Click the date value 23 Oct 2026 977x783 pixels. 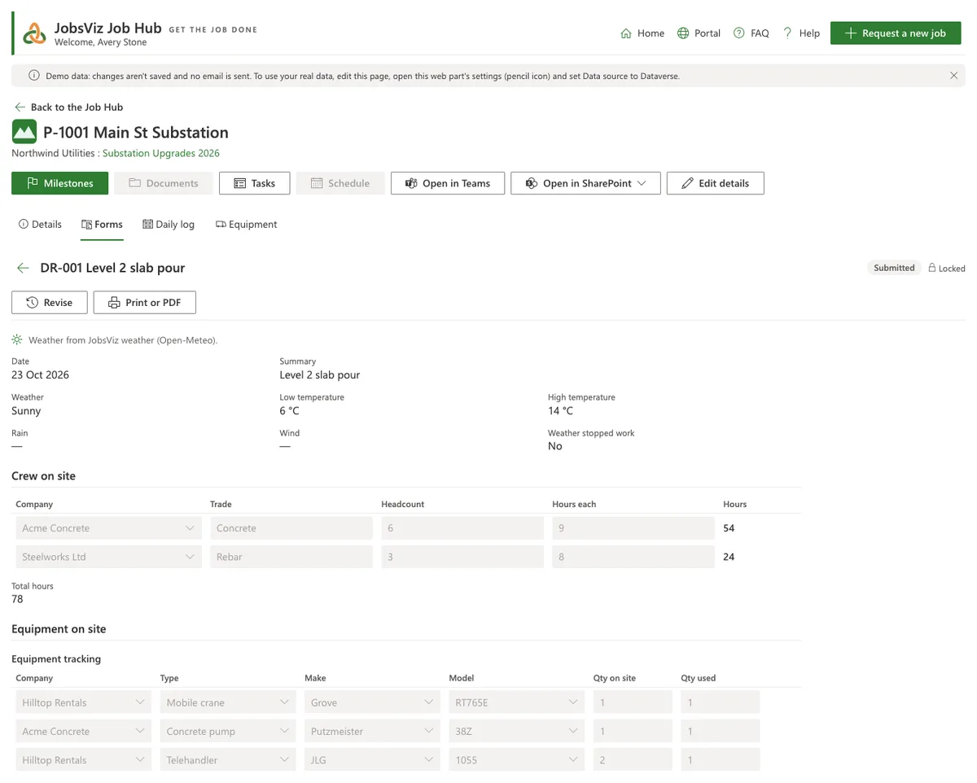[x=40, y=375]
